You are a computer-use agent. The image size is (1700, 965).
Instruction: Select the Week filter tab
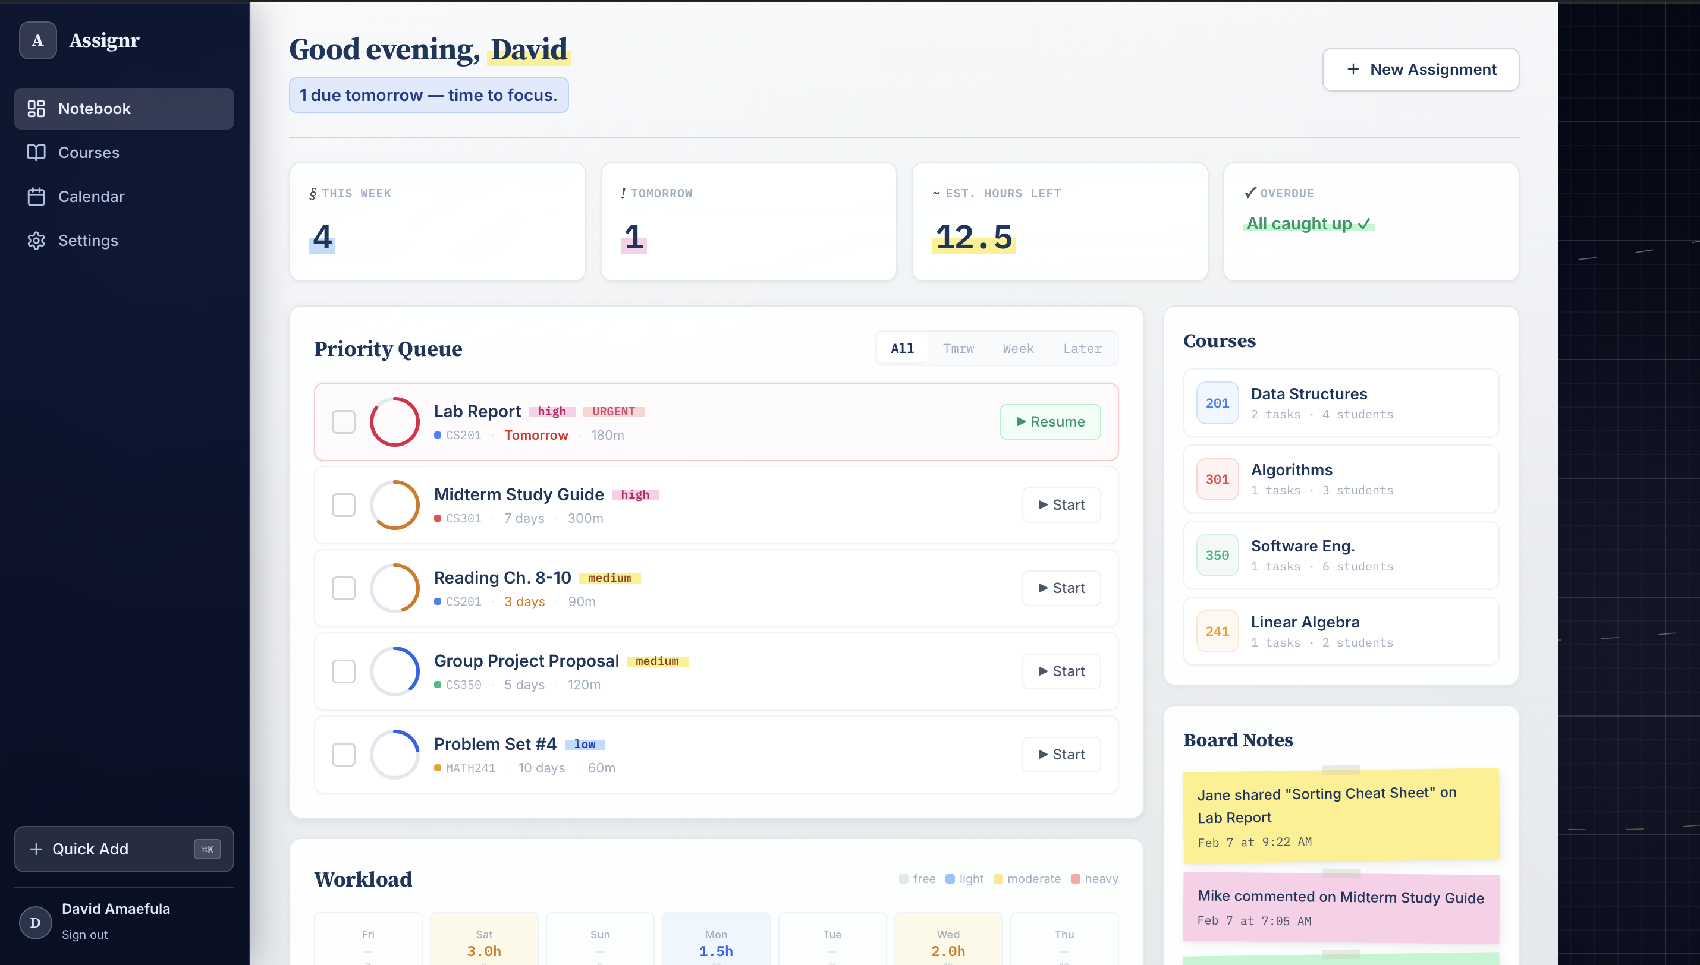click(x=1018, y=349)
